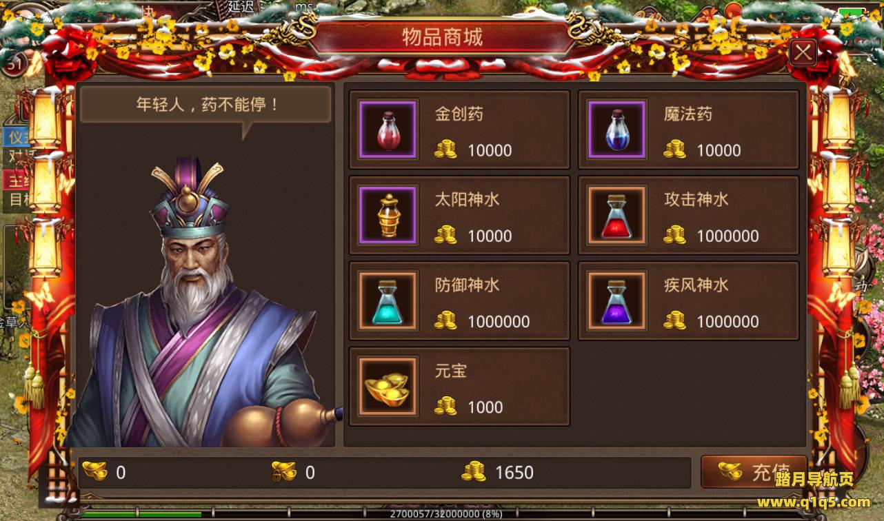Select the gold ingot 元宝 icon
884x521 pixels.
[x=388, y=386]
